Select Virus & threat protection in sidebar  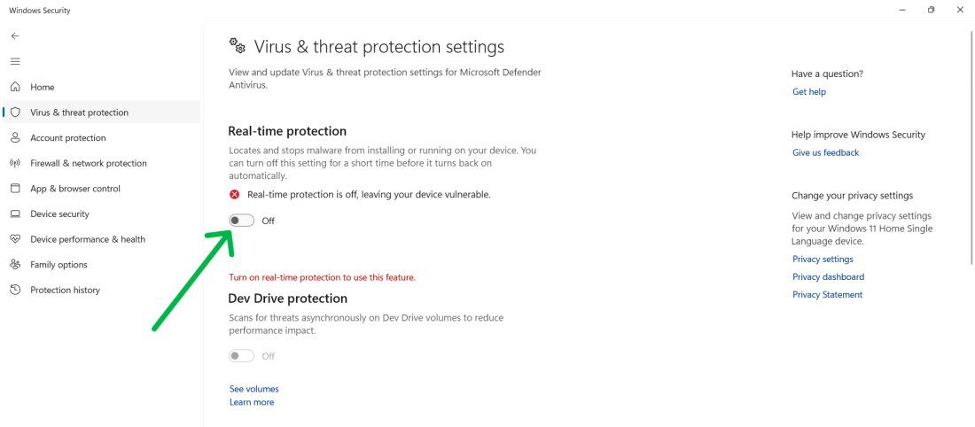[79, 113]
